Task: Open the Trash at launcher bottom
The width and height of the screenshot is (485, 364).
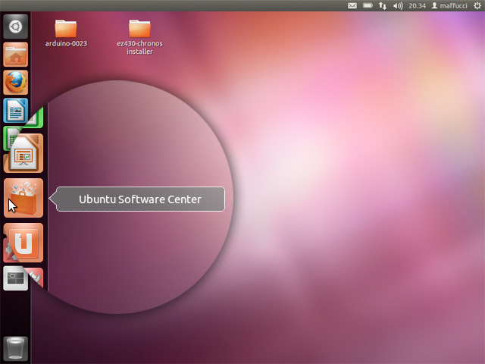Action: tap(16, 349)
